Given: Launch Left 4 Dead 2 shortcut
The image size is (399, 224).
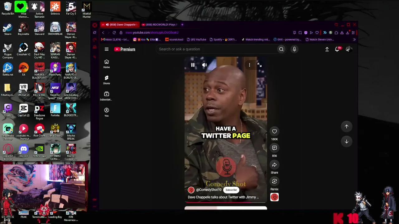Looking at the screenshot, I should pos(55,130).
